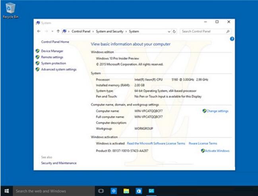Open Security and Maintenance

[59, 163]
